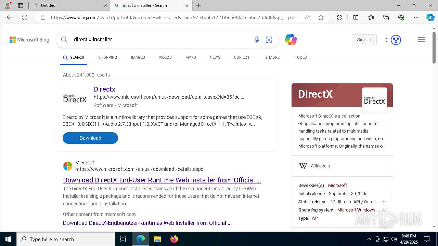Screen dimensions: 438x246
Task: Click the search magnifier icon in box
Action: (64, 40)
